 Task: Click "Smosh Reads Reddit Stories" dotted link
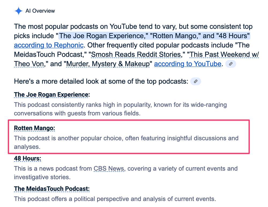(x=136, y=55)
